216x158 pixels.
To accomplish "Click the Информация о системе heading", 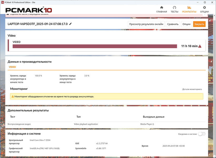I will [x=24, y=134].
